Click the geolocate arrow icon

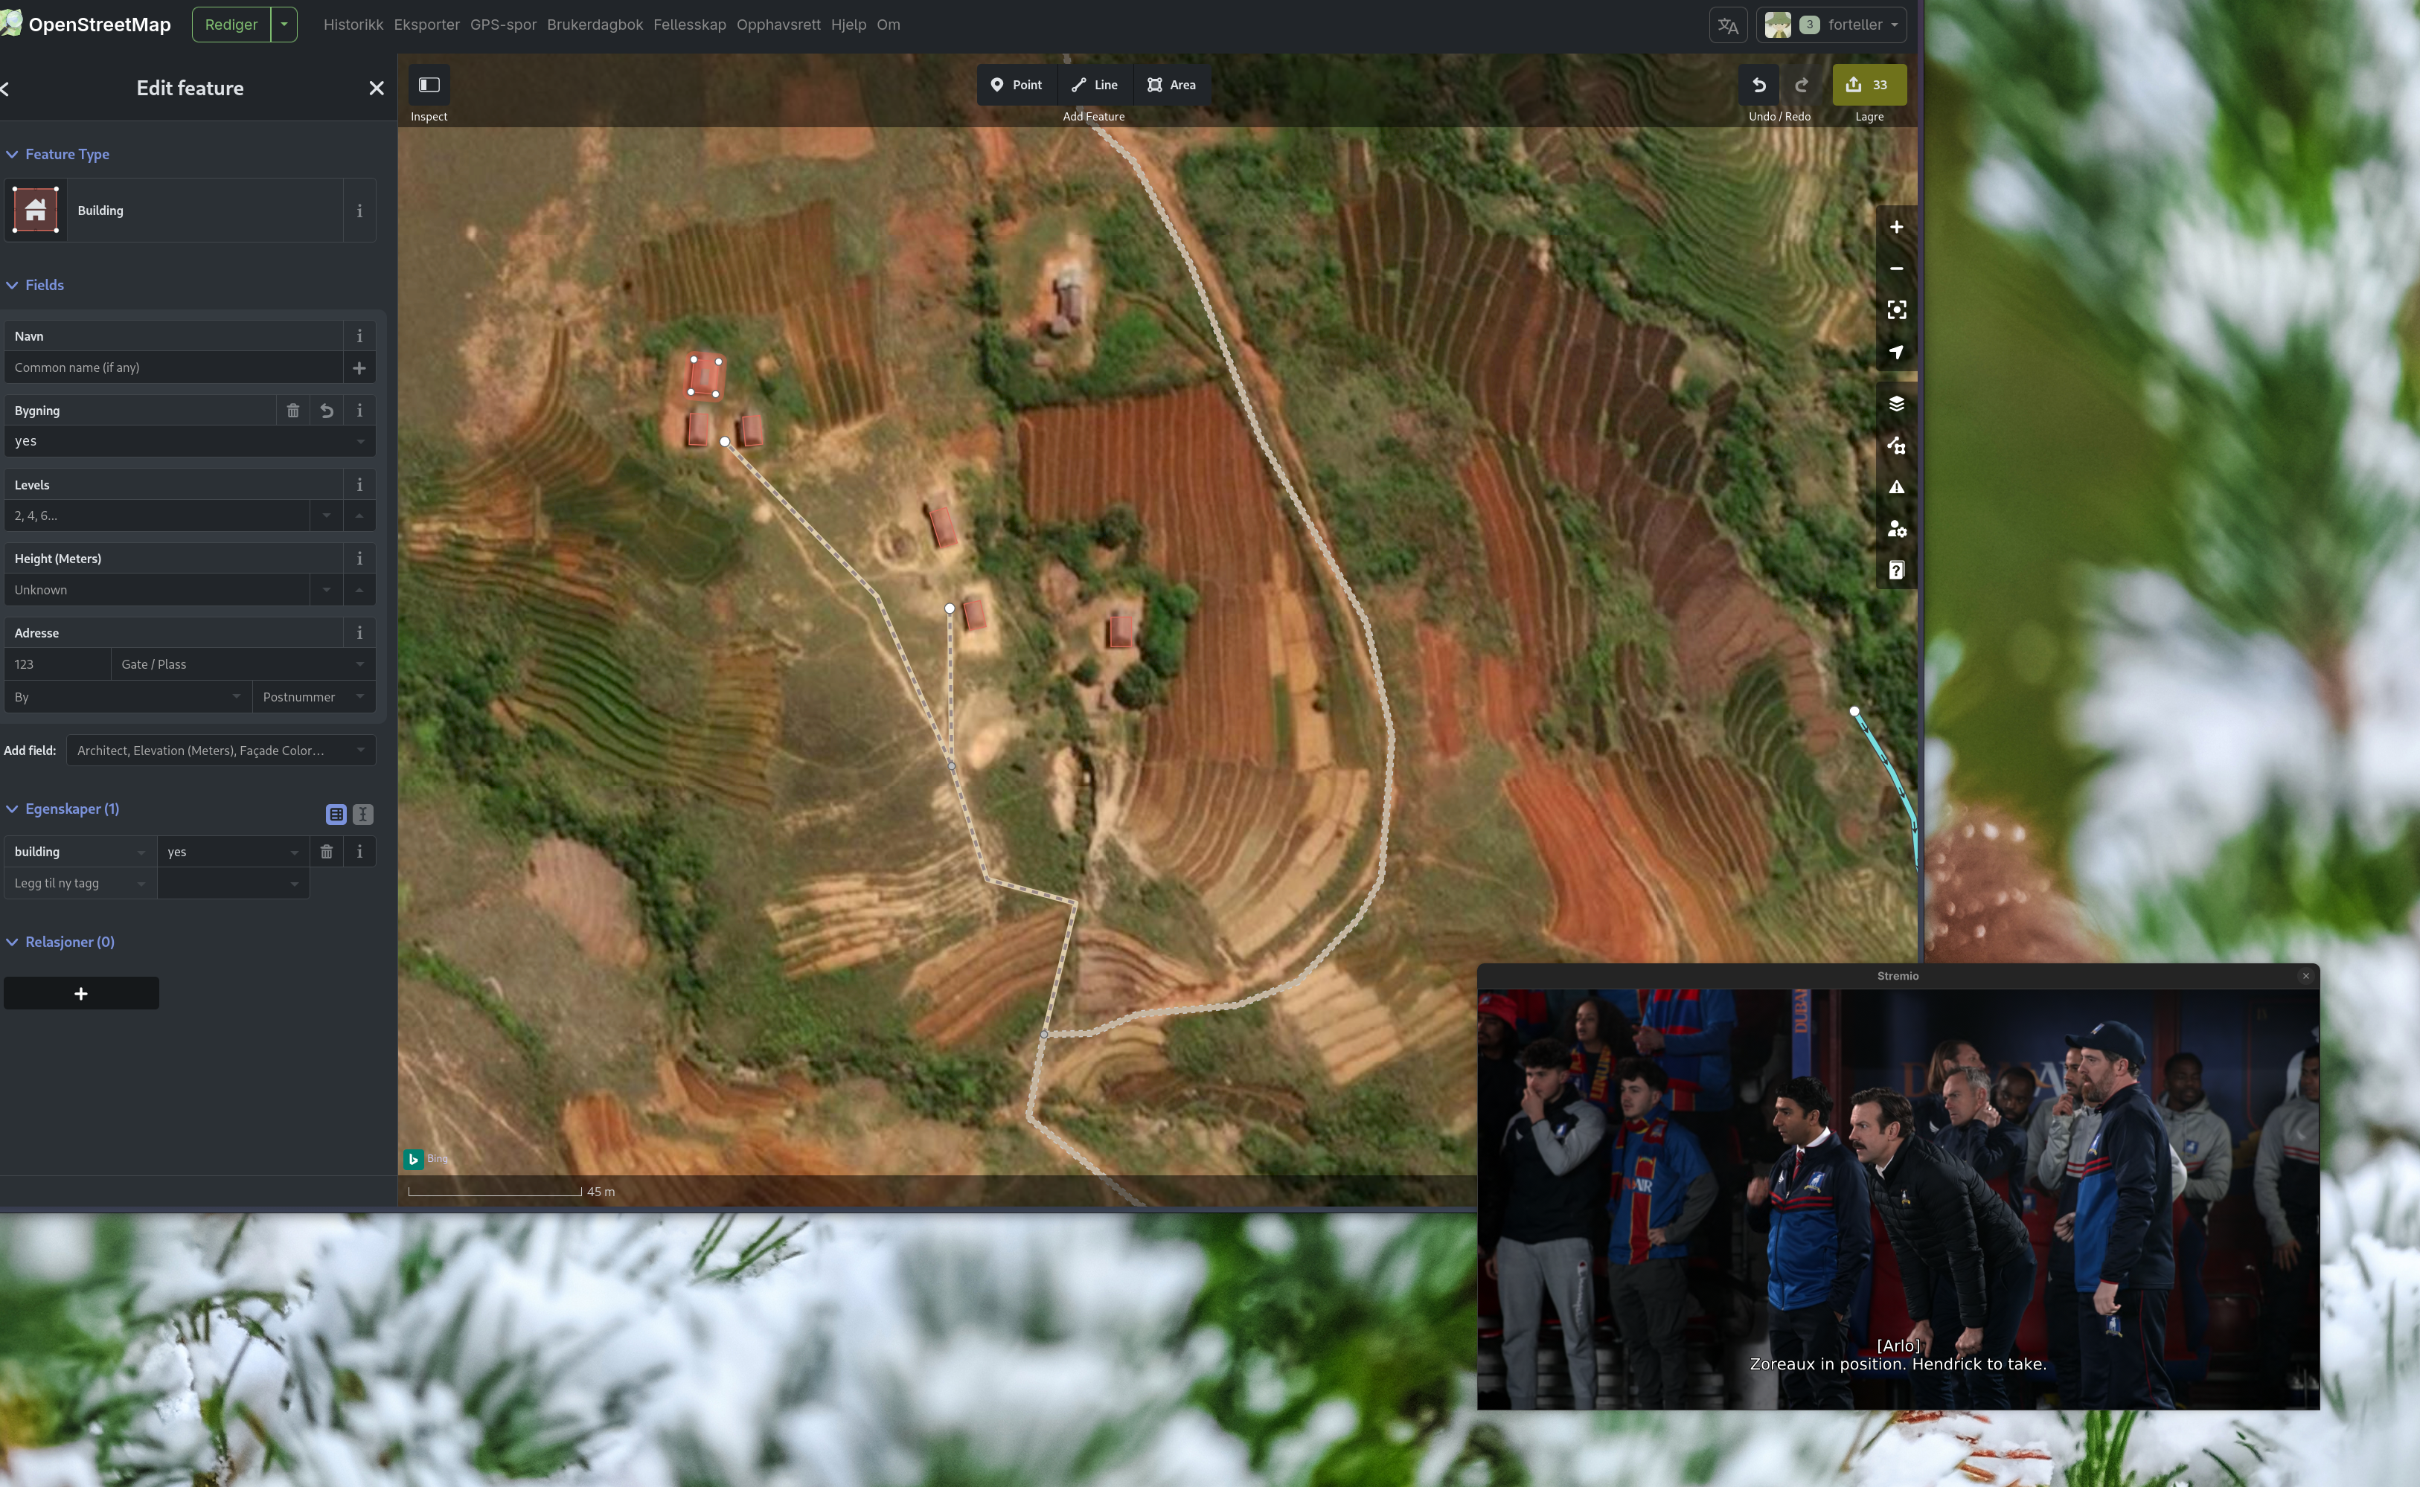[x=1895, y=352]
